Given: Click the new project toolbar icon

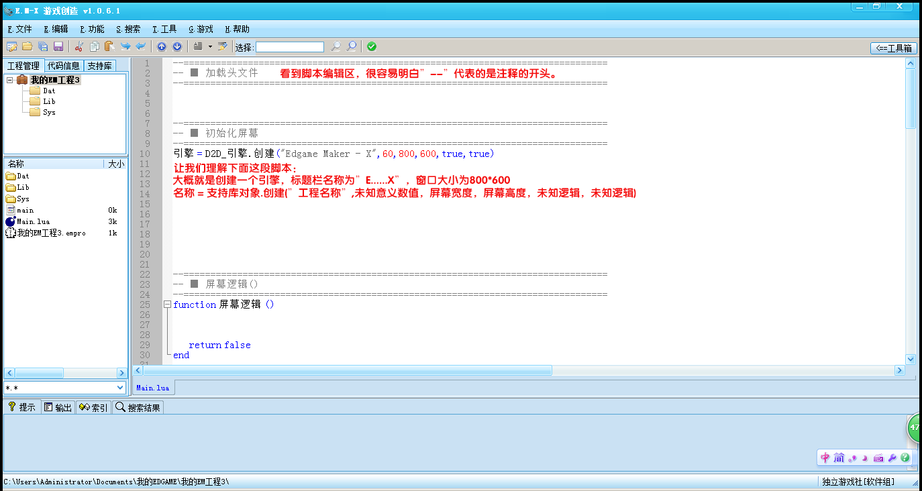Looking at the screenshot, I should [x=11, y=46].
